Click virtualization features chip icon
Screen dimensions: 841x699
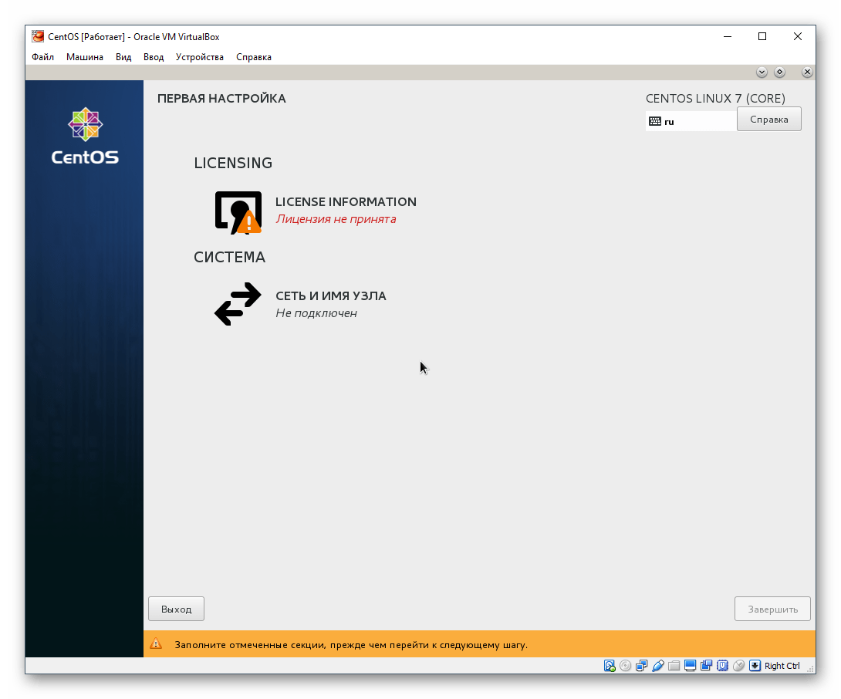pyautogui.click(x=721, y=665)
